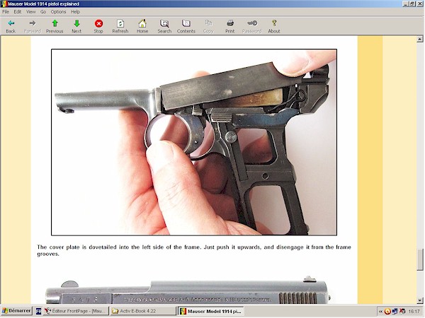Screen dimensions: 425x318
Task: Jump to the Previous page
Action: click(x=55, y=26)
